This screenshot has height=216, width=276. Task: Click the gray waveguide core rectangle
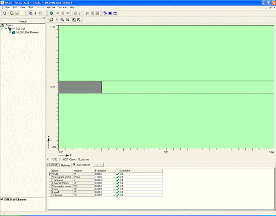click(x=80, y=87)
